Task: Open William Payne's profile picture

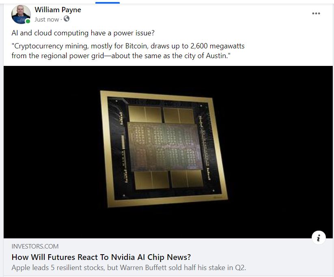Action: (21, 14)
